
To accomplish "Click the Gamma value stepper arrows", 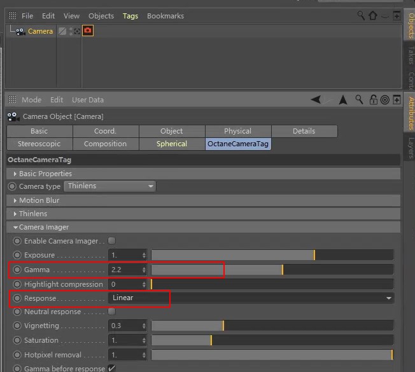I will (x=144, y=270).
